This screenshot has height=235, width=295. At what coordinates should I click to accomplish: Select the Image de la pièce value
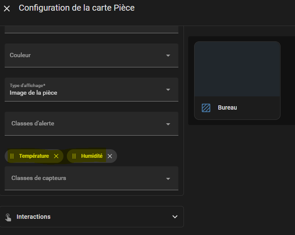tap(34, 93)
